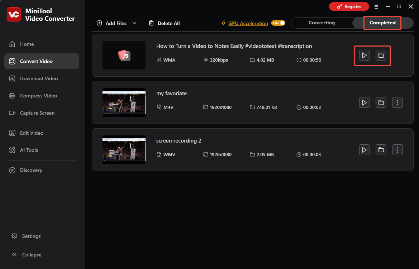This screenshot has width=419, height=269.
Task: Click 00:00:03 duration of 'screen recording 2'
Action: [x=312, y=155]
